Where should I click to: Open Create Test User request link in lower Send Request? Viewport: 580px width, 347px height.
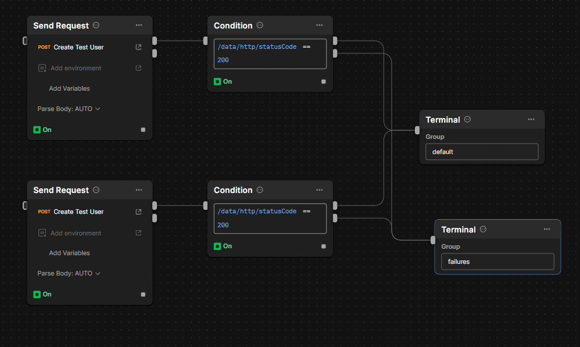tap(138, 212)
